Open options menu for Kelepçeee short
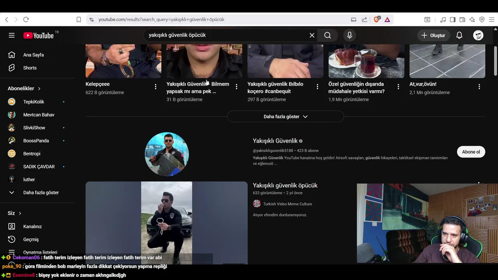The height and width of the screenshot is (280, 498). [155, 87]
